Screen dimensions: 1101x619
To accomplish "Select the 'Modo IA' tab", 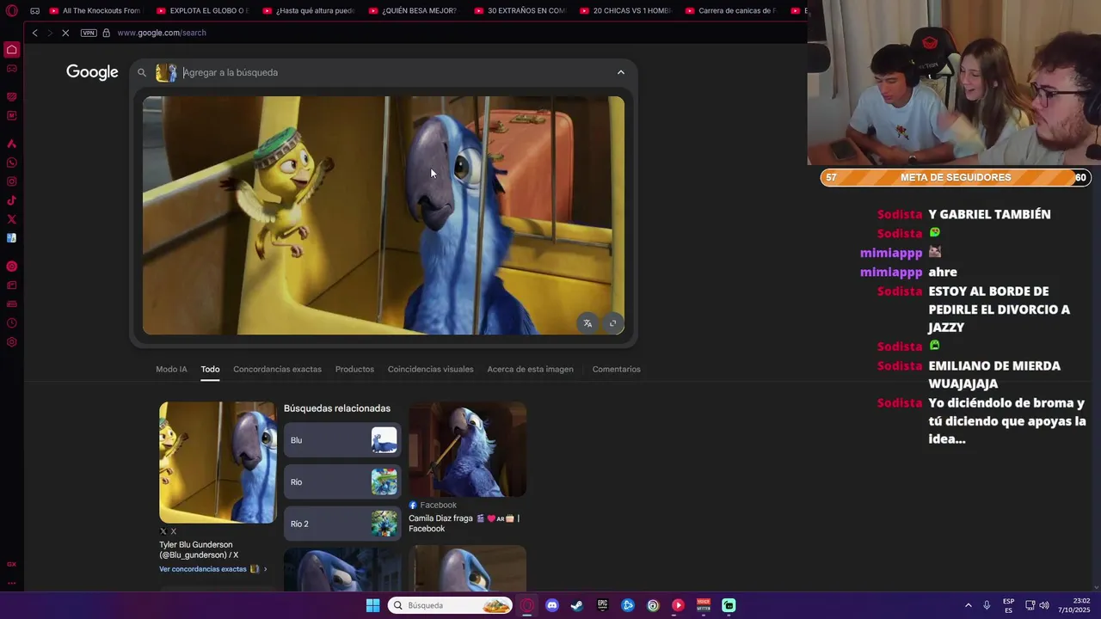I will coord(171,369).
